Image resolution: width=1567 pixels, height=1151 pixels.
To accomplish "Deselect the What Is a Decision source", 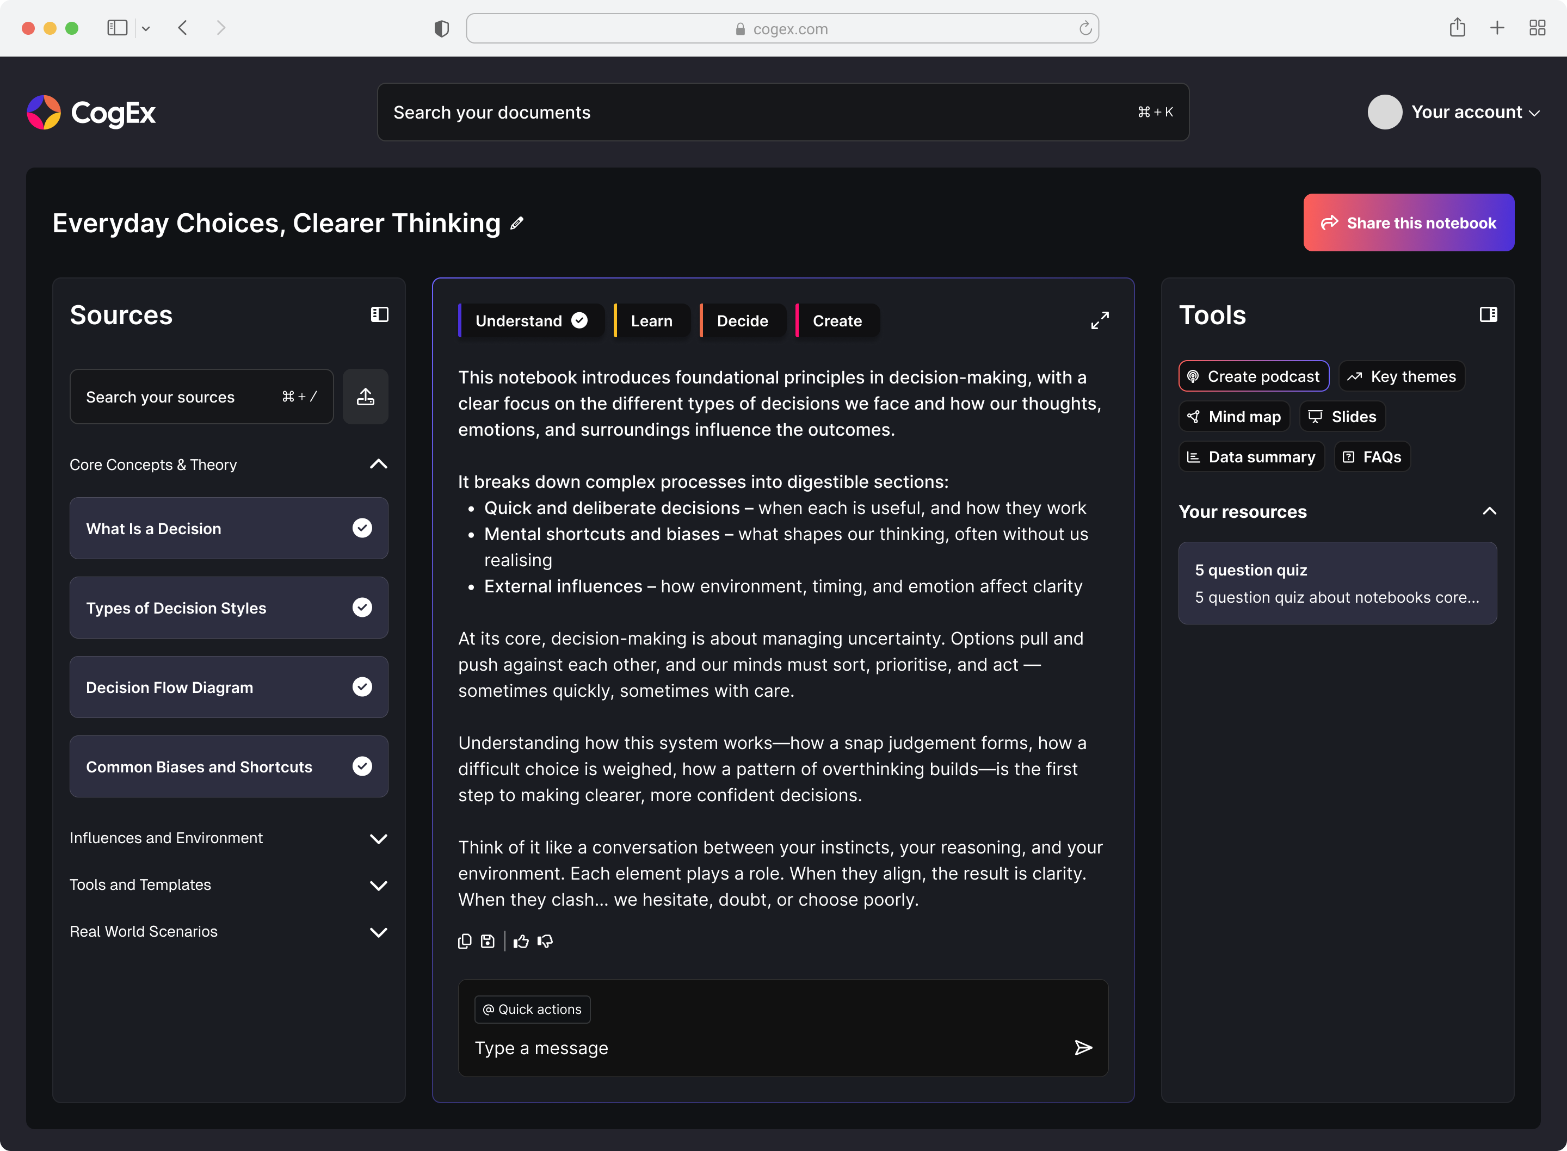I will (x=362, y=528).
